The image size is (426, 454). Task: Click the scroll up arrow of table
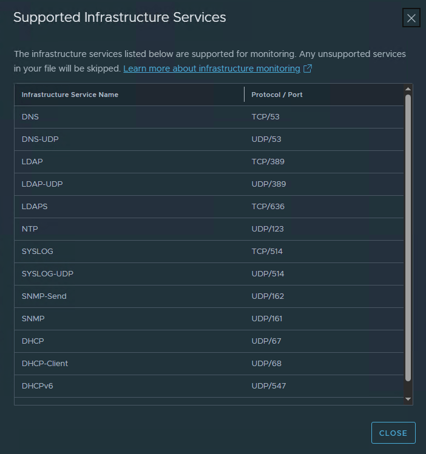coord(408,90)
